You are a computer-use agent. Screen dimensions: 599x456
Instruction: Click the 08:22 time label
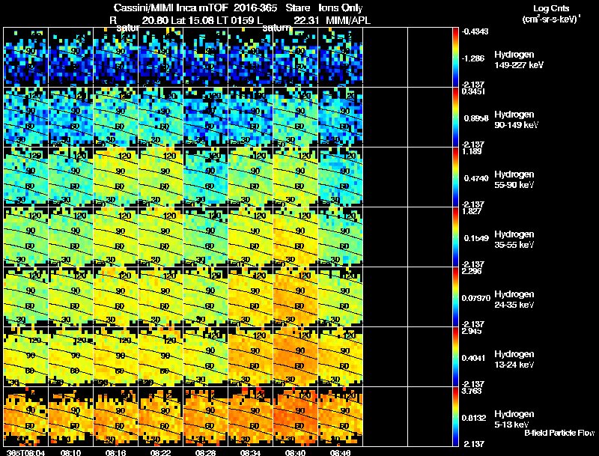click(160, 453)
